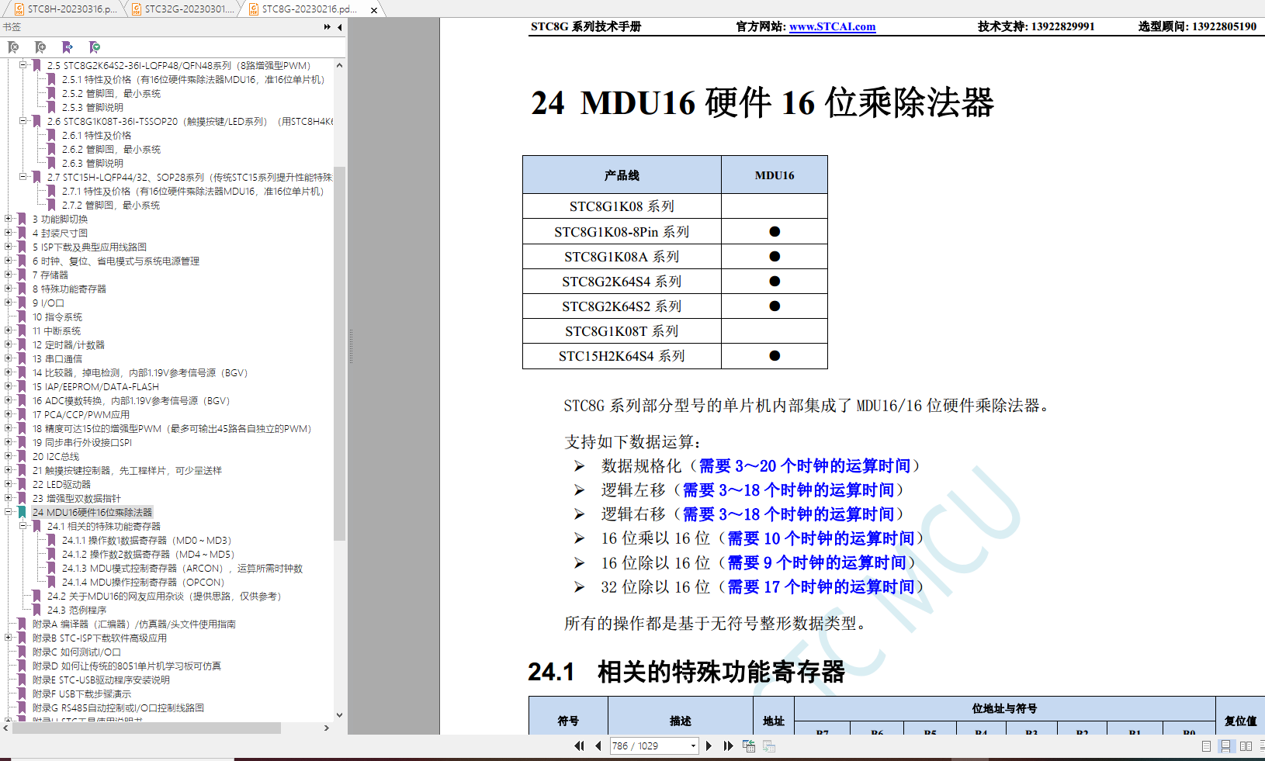
Task: Click the bookmark panel scroll-right arrow
Action: coord(326,728)
